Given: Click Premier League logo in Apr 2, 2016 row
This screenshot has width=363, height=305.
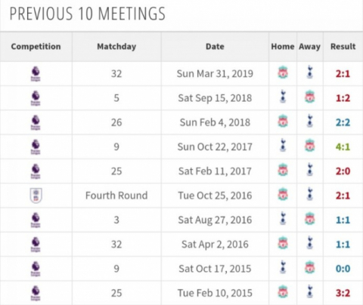Looking at the screenshot, I should 36,245.
